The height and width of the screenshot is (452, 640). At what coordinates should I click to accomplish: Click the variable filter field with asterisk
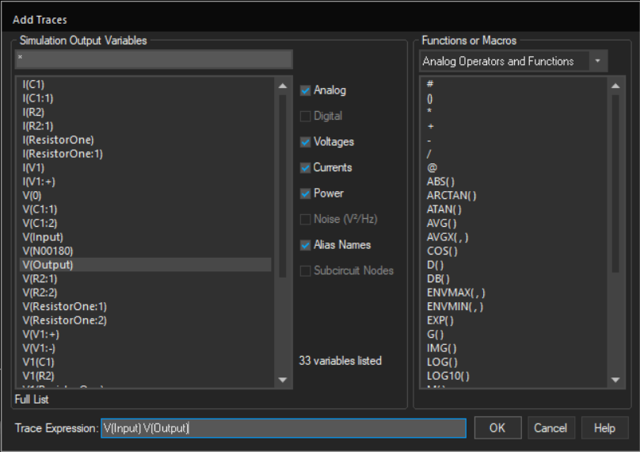coord(154,59)
